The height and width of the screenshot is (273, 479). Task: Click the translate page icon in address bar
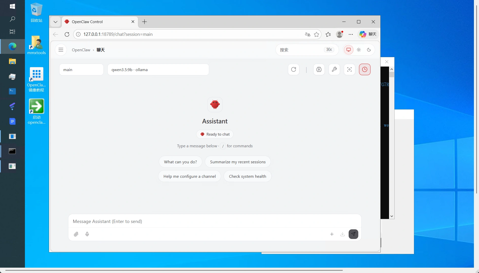(307, 34)
